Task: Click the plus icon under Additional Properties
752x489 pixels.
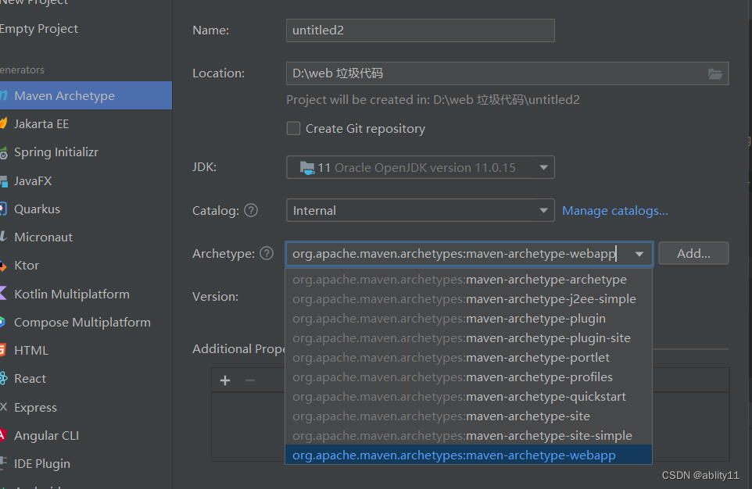Action: [x=225, y=380]
